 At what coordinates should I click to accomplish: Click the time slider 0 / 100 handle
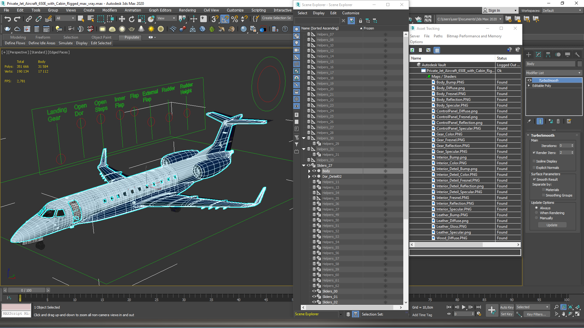coord(26,290)
